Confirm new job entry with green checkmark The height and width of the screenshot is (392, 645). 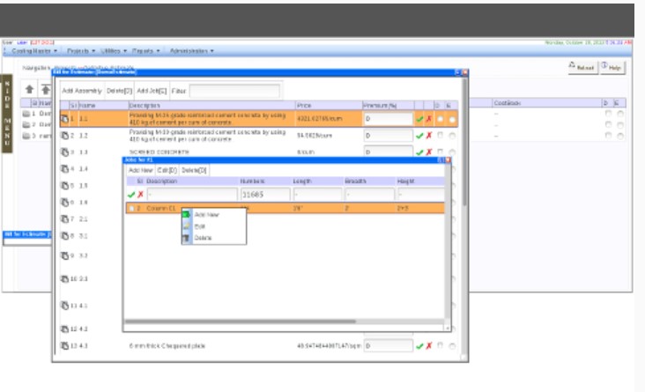131,195
